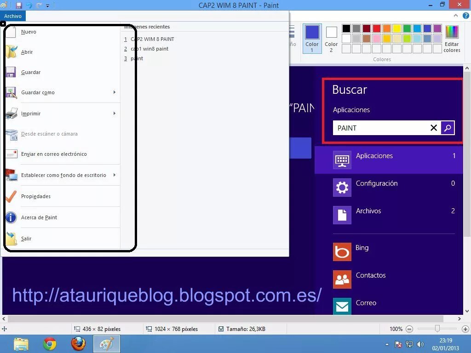Viewport: 471px width, 353px height.
Task: Pick the black color swatch
Action: [x=346, y=28]
